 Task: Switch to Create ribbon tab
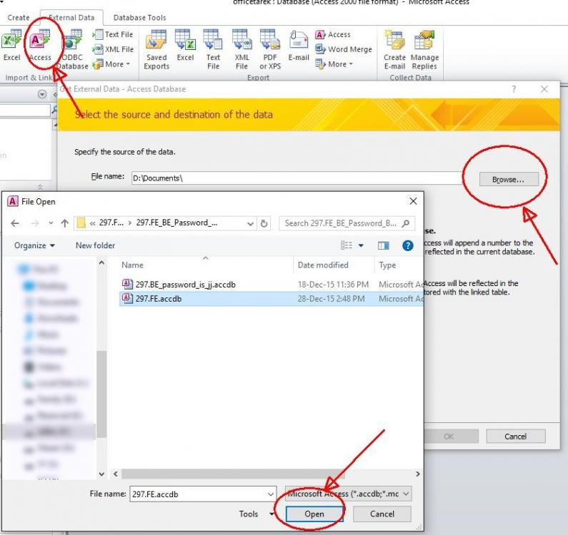(x=18, y=17)
